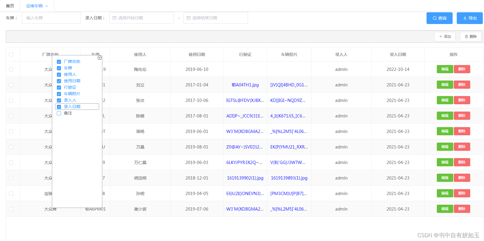Select the row checkbox for 陈萌
The width and height of the screenshot is (484, 241).
[11, 116]
